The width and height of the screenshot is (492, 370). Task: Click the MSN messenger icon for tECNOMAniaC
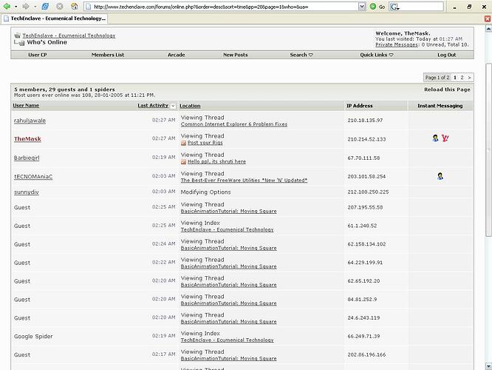[x=440, y=176]
